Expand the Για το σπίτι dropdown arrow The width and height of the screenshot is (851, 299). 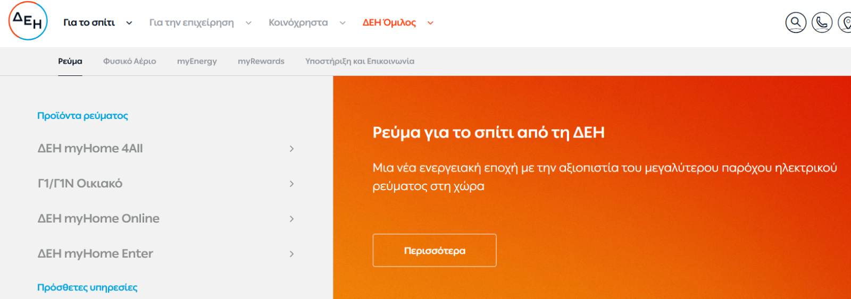(x=129, y=23)
